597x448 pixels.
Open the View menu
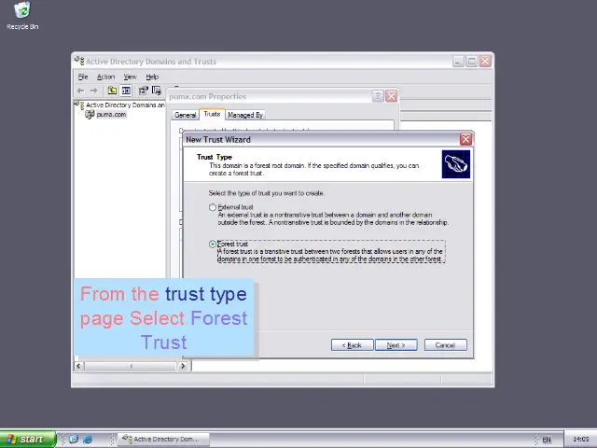(130, 77)
